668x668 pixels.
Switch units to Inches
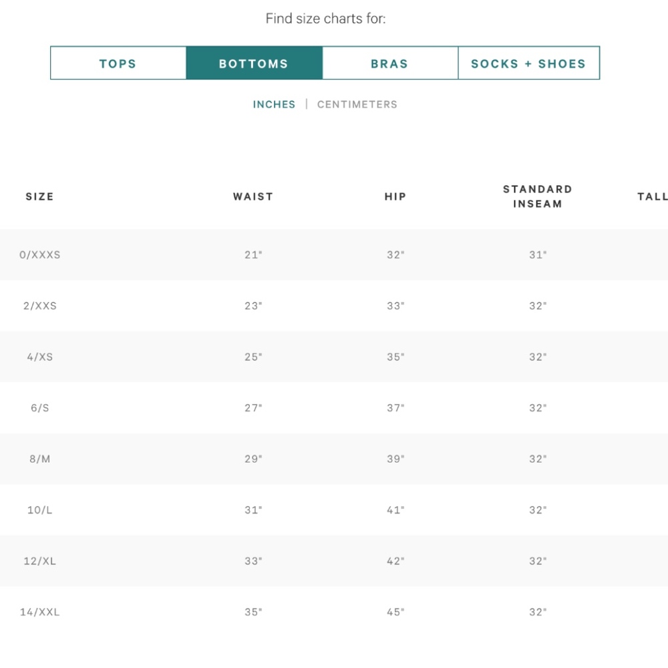(274, 104)
